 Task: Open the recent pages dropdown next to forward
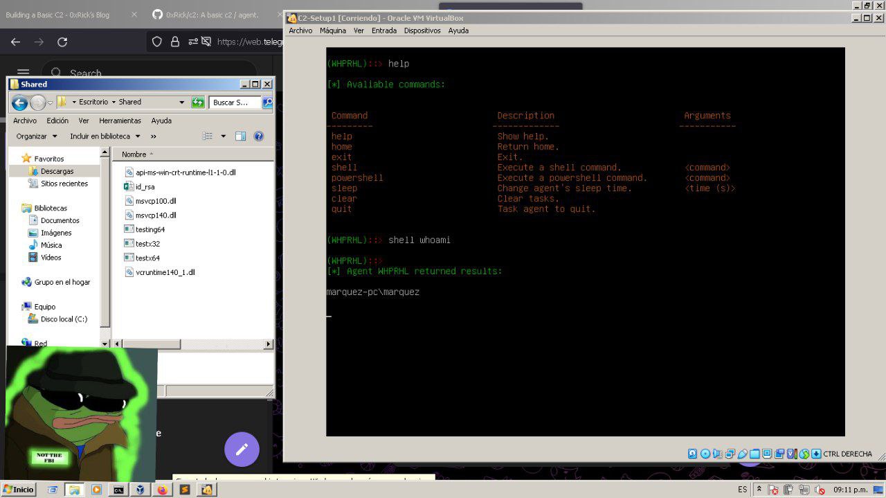click(x=50, y=103)
